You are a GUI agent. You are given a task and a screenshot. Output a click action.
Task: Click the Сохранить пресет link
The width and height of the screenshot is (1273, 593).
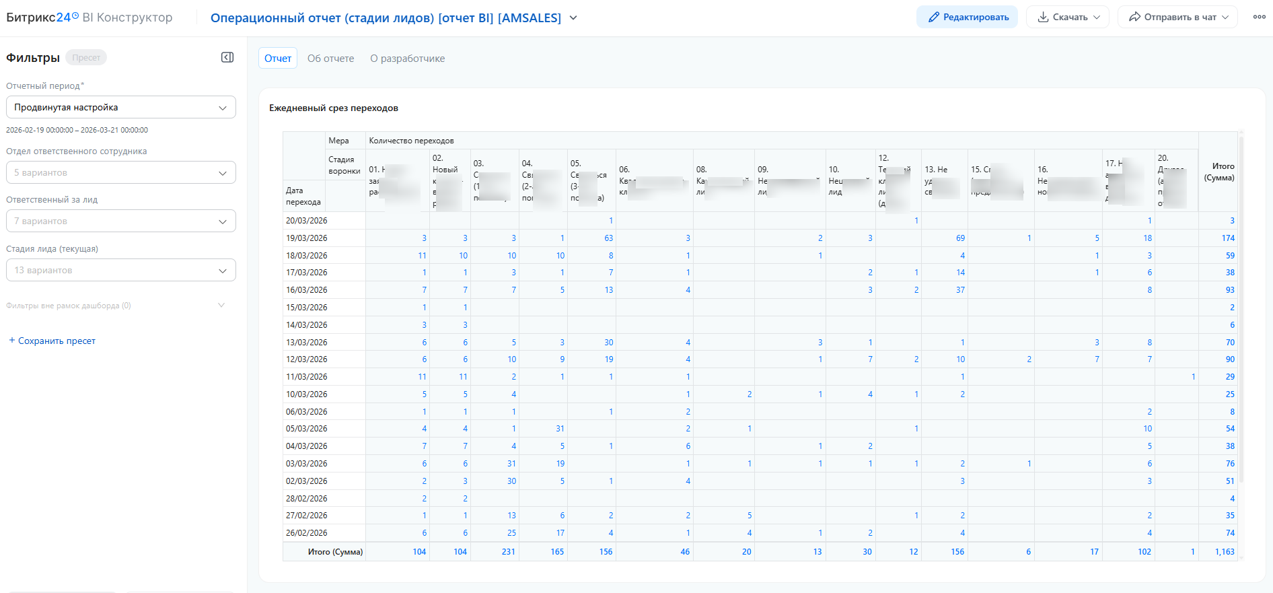(x=57, y=341)
